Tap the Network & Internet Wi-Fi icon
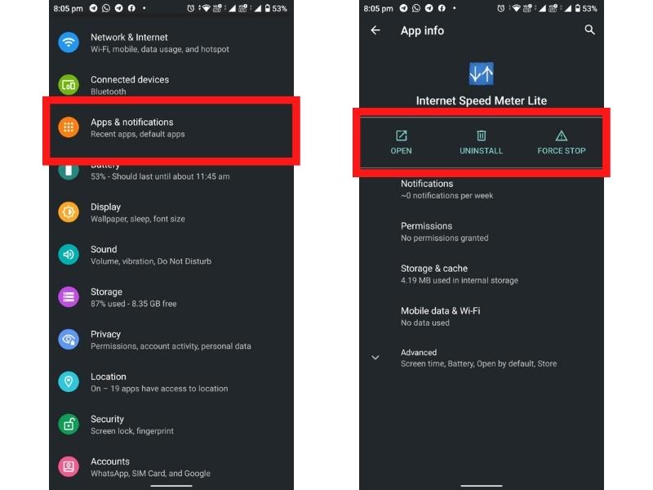 click(x=69, y=42)
